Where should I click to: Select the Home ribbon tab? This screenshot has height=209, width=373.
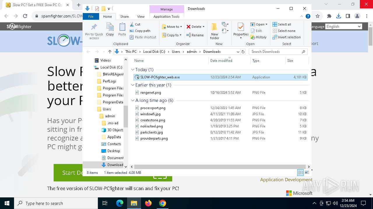(107, 17)
